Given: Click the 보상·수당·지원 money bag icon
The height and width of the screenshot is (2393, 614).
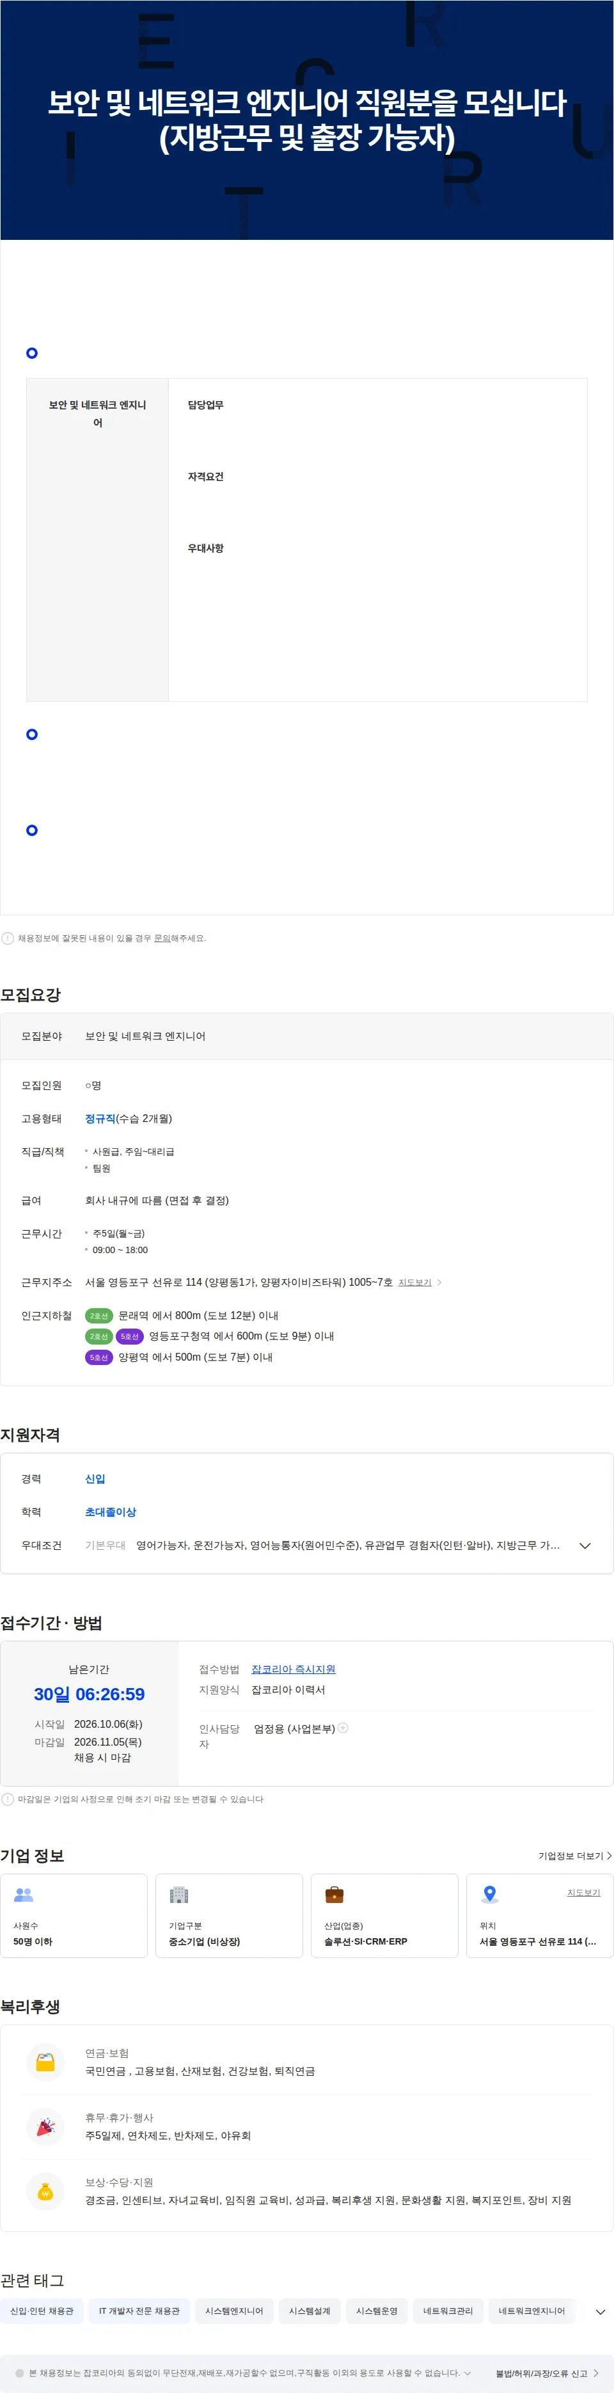Looking at the screenshot, I should click(45, 2192).
